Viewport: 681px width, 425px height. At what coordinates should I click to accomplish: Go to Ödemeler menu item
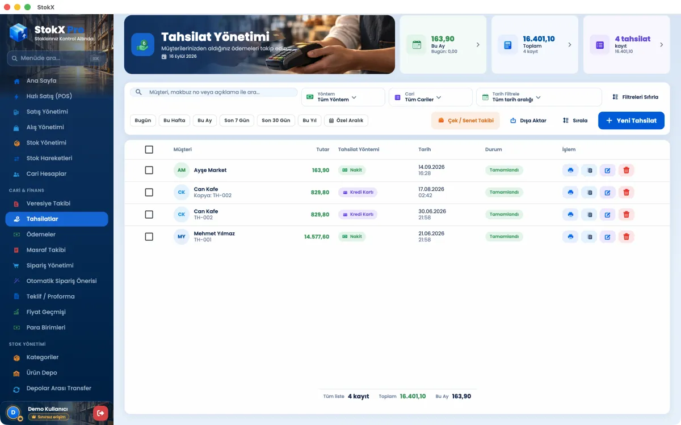[57, 235]
